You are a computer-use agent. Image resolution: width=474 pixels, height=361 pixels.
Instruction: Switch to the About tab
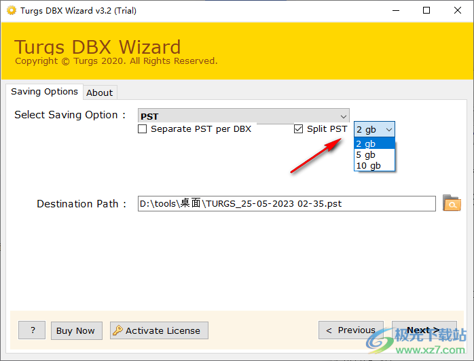coord(100,92)
